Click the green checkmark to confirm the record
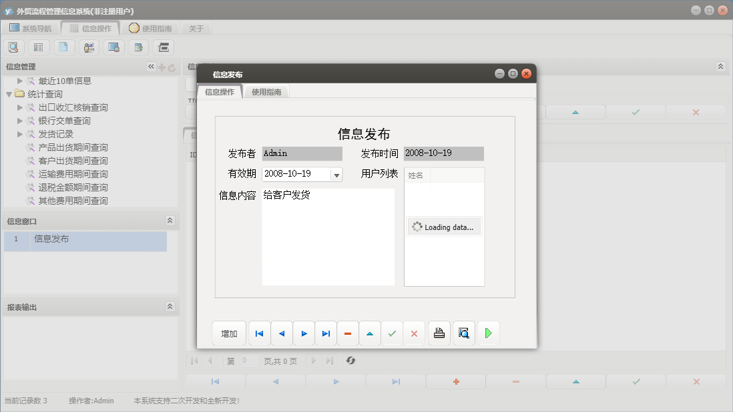The height and width of the screenshot is (412, 733). 393,333
